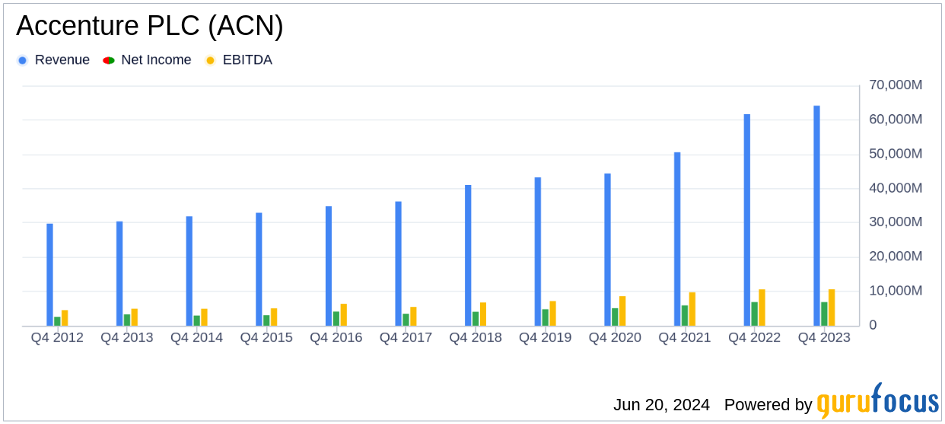Click the 40,000M y-axis label

(x=894, y=188)
